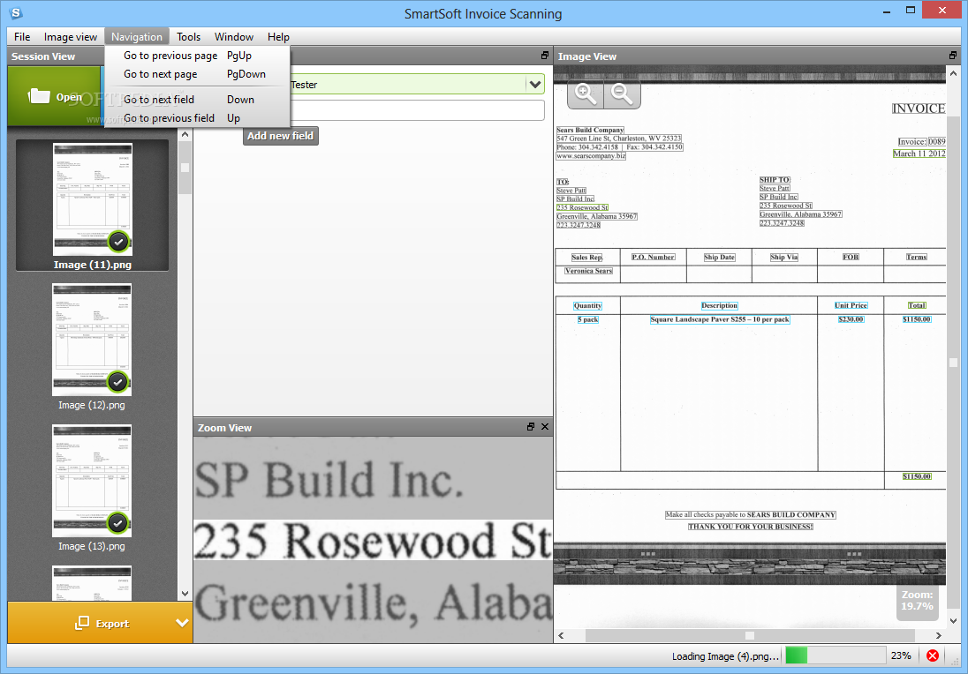Click checkmark badge on Image (12).png
This screenshot has width=968, height=674.
click(x=118, y=382)
